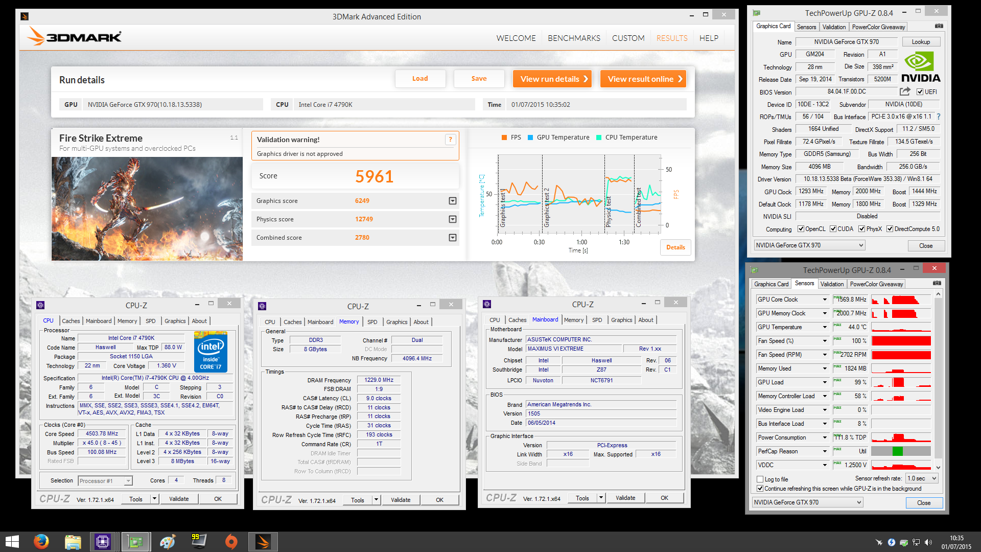
Task: Click the 3DMark window title bar icon
Action: (24, 16)
